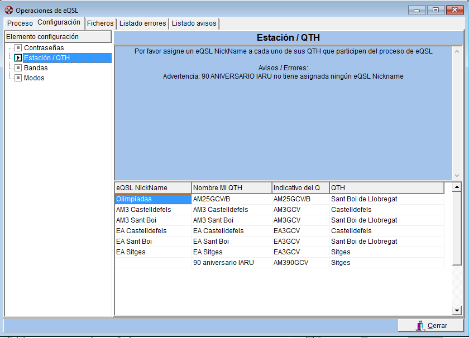This screenshot has width=469, height=338.
Task: Click the Estación / QTH arrow icon
Action: 18,58
